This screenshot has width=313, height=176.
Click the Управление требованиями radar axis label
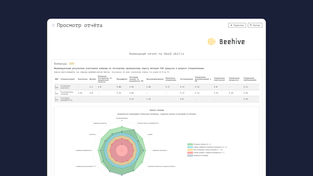point(83,151)
